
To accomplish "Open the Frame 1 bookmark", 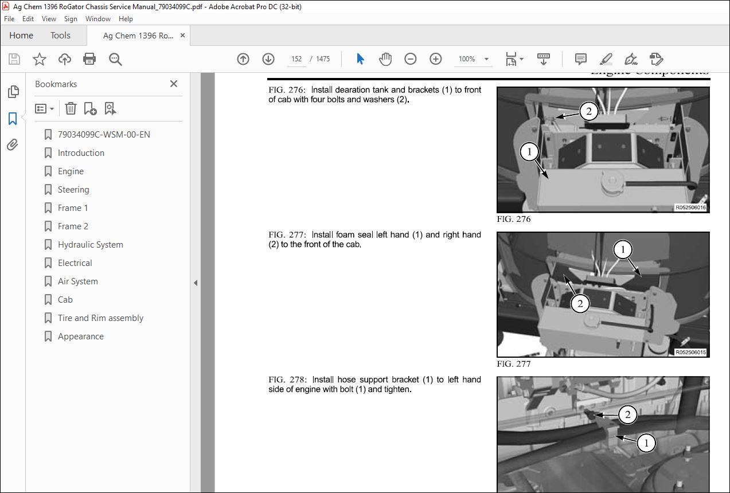I will (73, 208).
